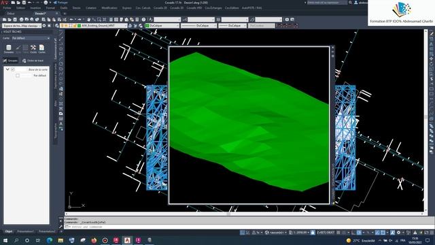
Task: Toggle the Par défaut layer checkbox
Action: point(18,76)
